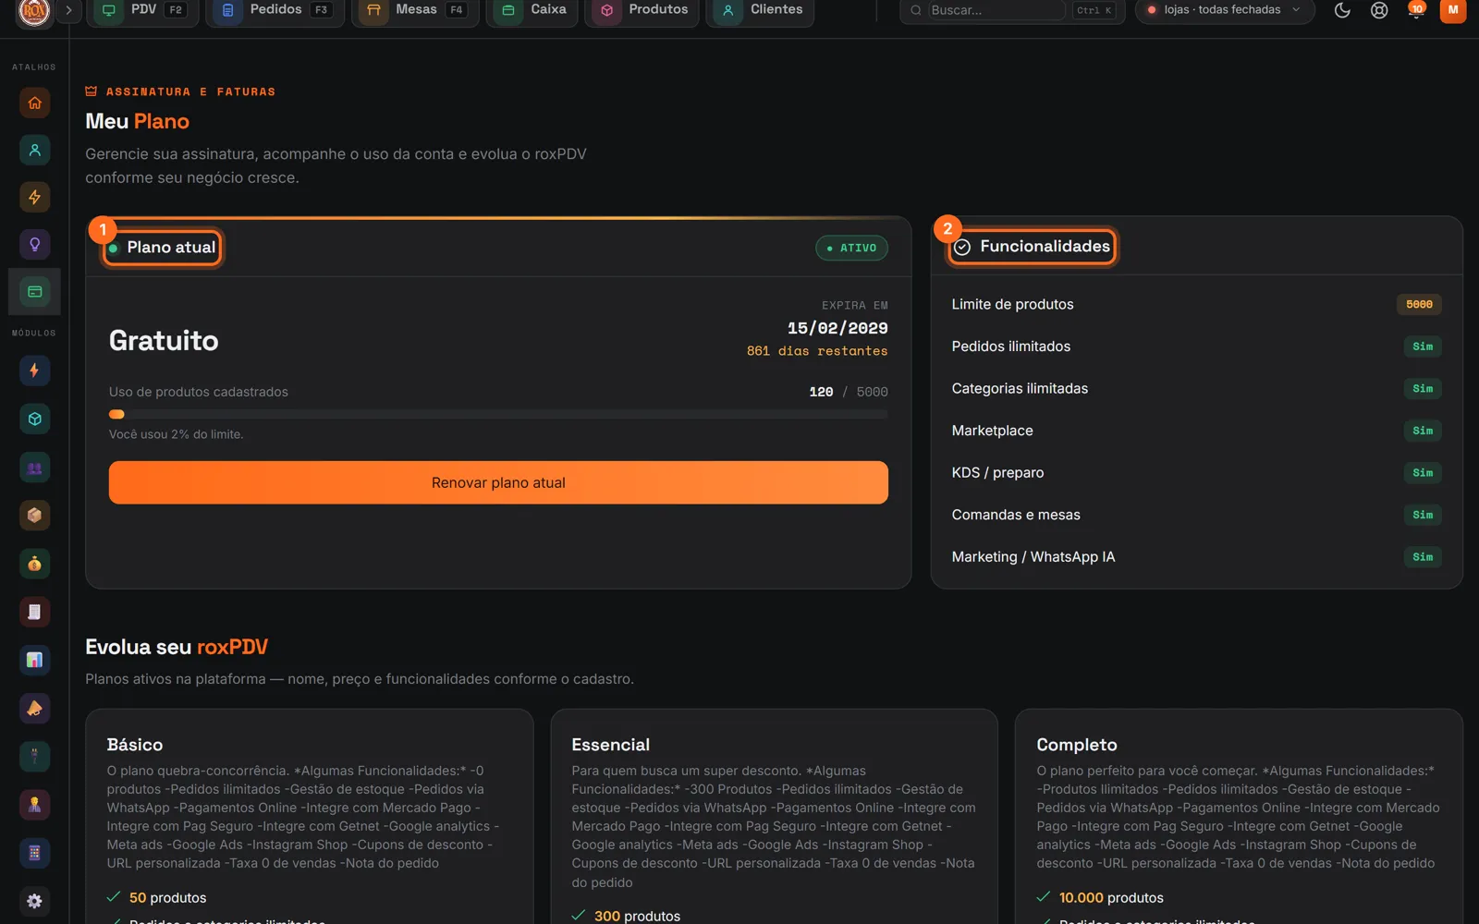Expand the sidebar with chevron arrow
Image resolution: width=1479 pixels, height=924 pixels.
(x=68, y=10)
